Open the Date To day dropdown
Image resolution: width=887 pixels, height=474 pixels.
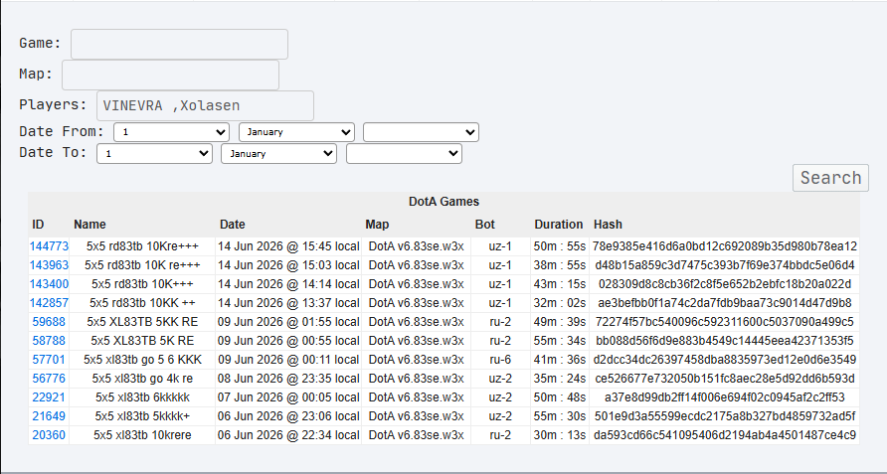[154, 153]
